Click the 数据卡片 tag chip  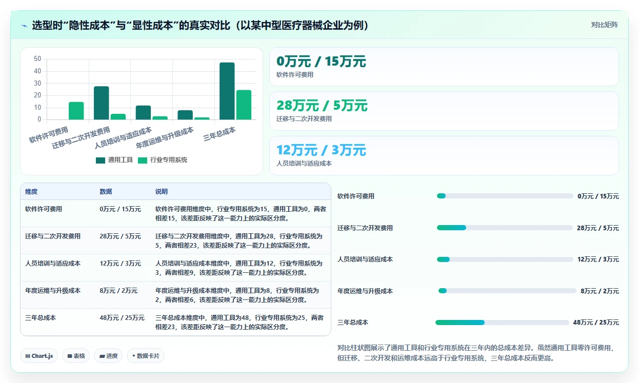[x=146, y=356]
